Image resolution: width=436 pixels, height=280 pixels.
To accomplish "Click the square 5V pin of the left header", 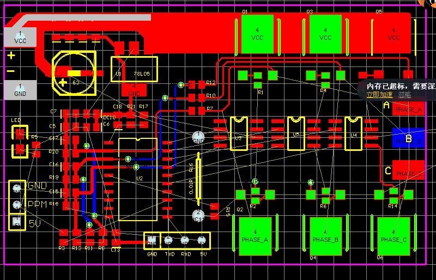I will pyautogui.click(x=17, y=222).
